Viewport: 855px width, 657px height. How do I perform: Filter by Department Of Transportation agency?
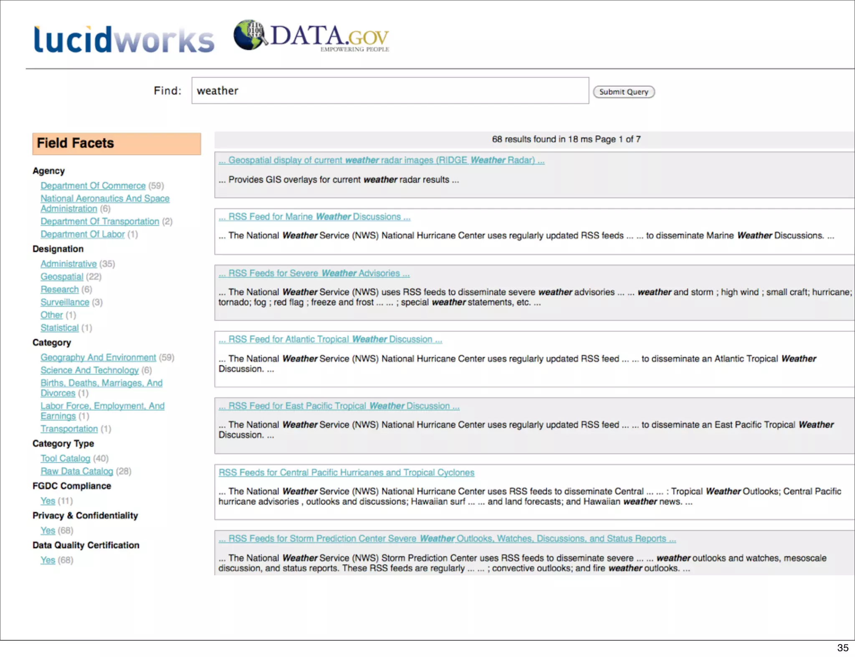[x=99, y=221]
